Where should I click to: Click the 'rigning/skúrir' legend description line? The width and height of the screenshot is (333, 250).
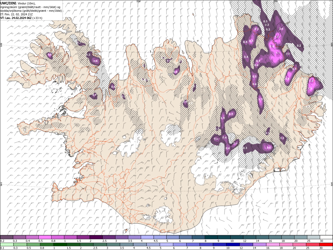tap(31, 7)
